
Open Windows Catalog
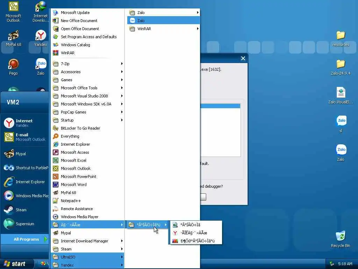87,45
